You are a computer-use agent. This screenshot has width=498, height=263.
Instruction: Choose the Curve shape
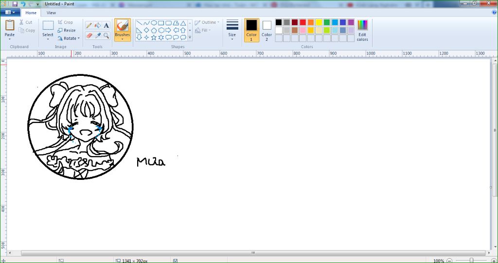(x=146, y=23)
